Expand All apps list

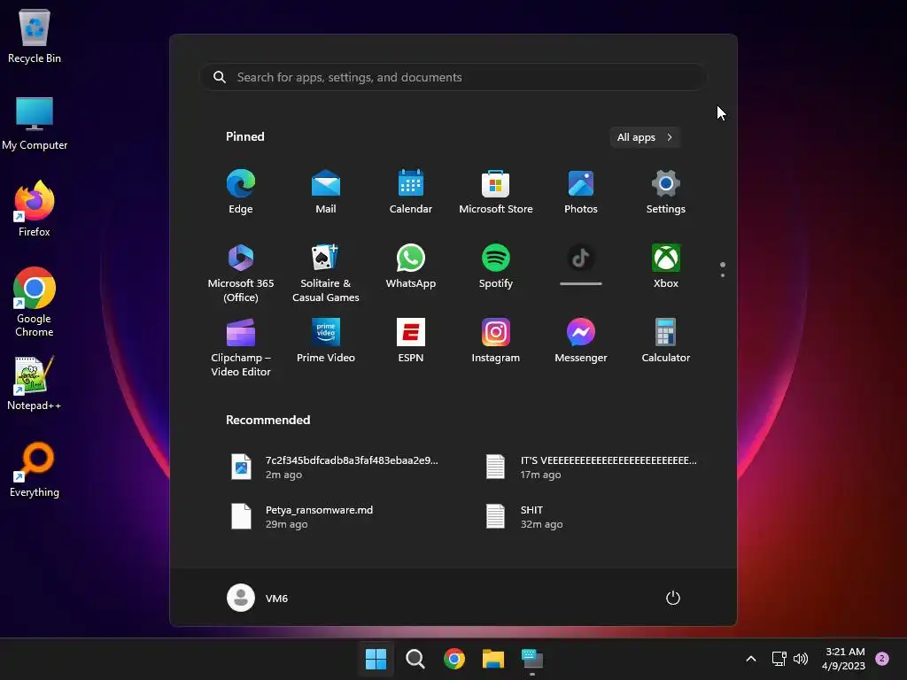(x=645, y=137)
